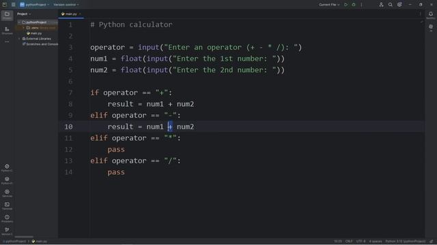Open the Version control dropdown
The image size is (437, 245).
(x=66, y=5)
